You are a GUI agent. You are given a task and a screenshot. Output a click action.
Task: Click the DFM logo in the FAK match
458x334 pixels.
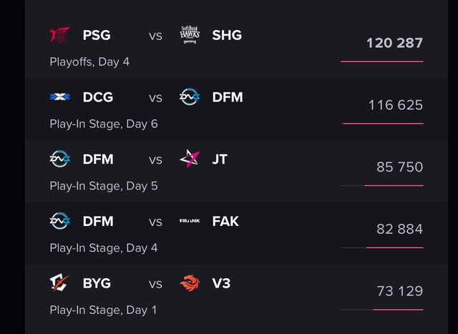(59, 221)
